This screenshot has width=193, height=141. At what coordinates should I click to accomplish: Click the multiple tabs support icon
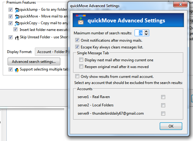[x=17, y=70]
